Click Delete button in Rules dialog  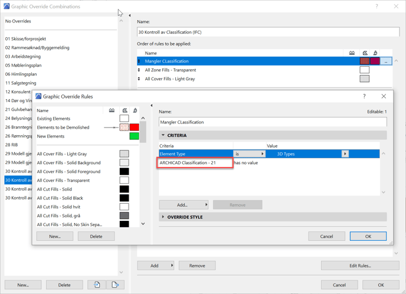96,236
